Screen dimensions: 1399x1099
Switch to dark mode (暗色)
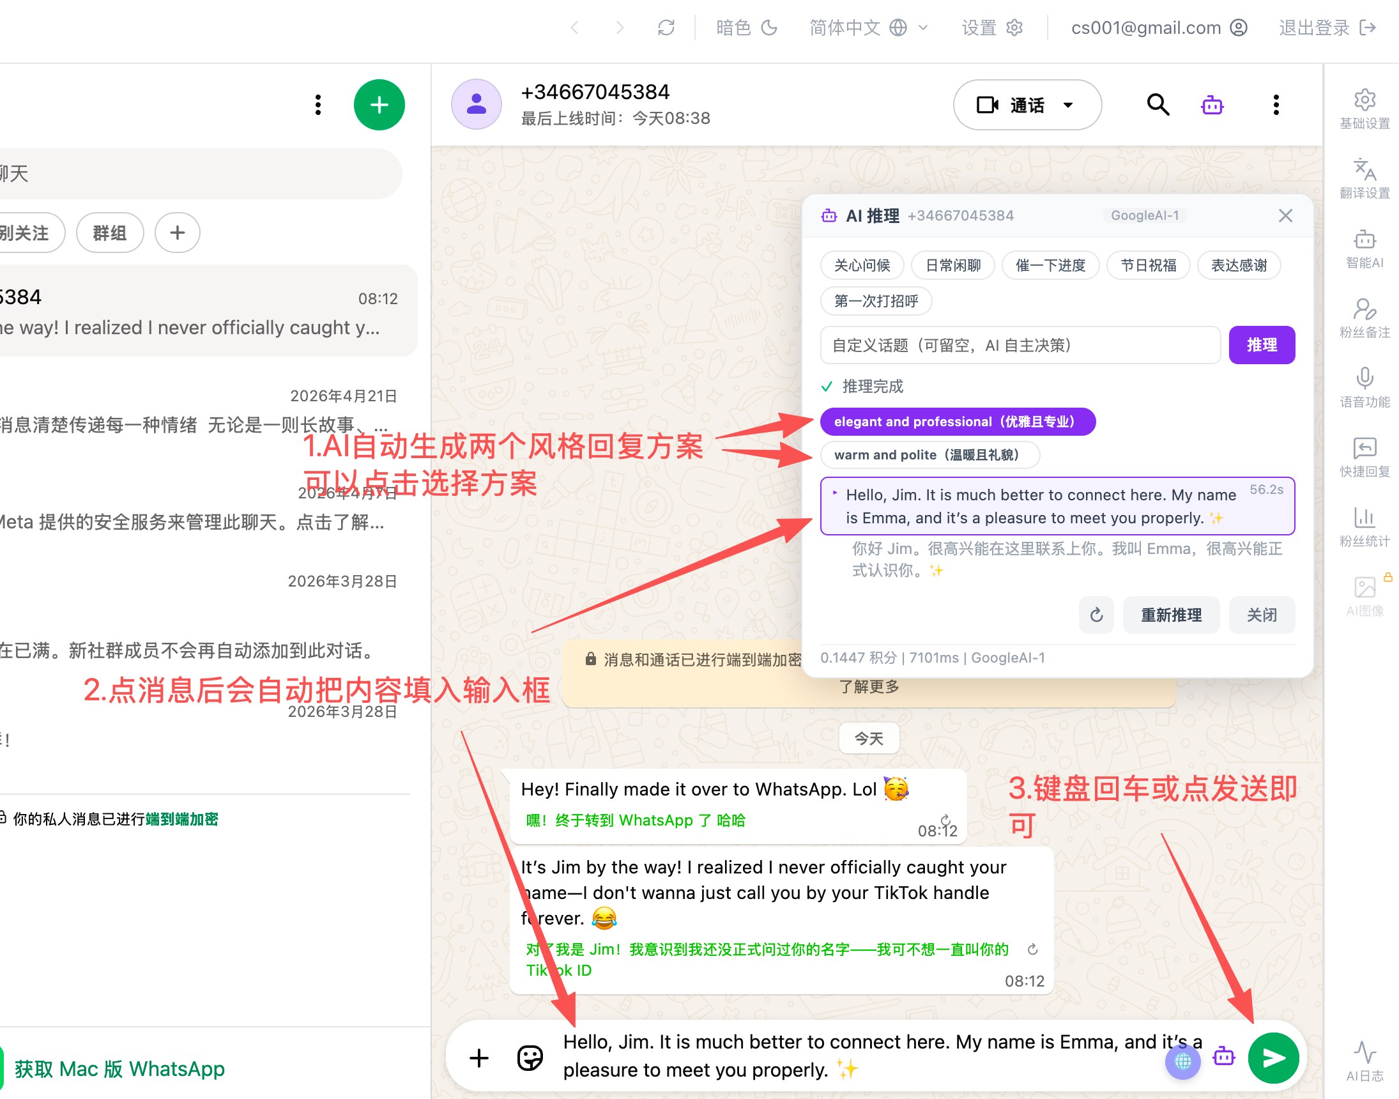[x=747, y=27]
